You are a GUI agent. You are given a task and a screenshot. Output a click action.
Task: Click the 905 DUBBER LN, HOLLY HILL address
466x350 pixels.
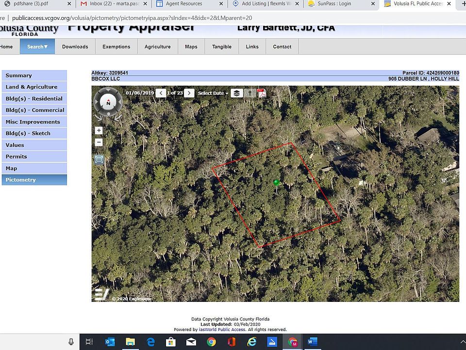423,79
